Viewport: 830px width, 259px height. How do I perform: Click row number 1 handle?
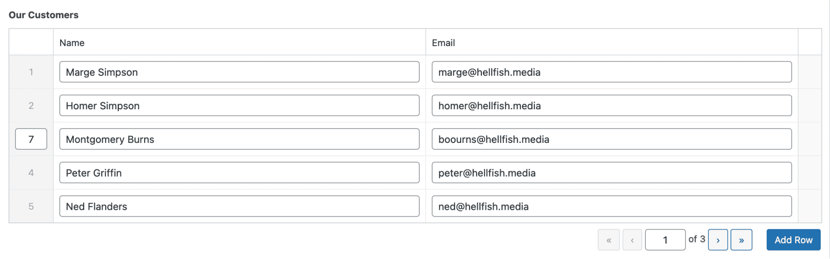click(x=31, y=72)
